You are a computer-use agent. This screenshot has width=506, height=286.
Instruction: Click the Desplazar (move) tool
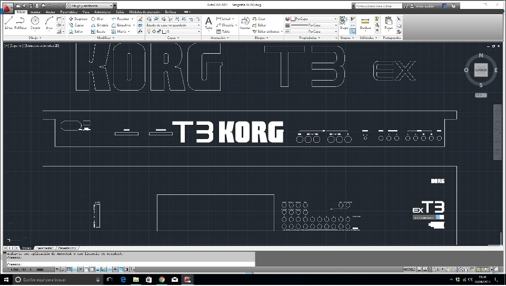(x=78, y=19)
